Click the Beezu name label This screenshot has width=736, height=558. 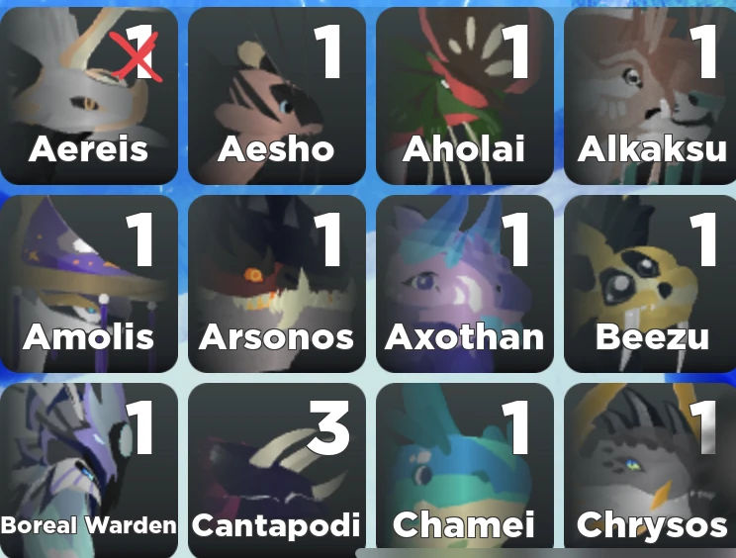pos(652,337)
